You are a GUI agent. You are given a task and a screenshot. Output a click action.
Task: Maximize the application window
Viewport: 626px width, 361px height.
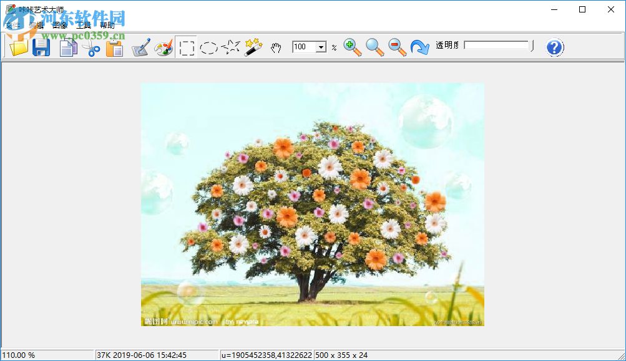coord(582,9)
